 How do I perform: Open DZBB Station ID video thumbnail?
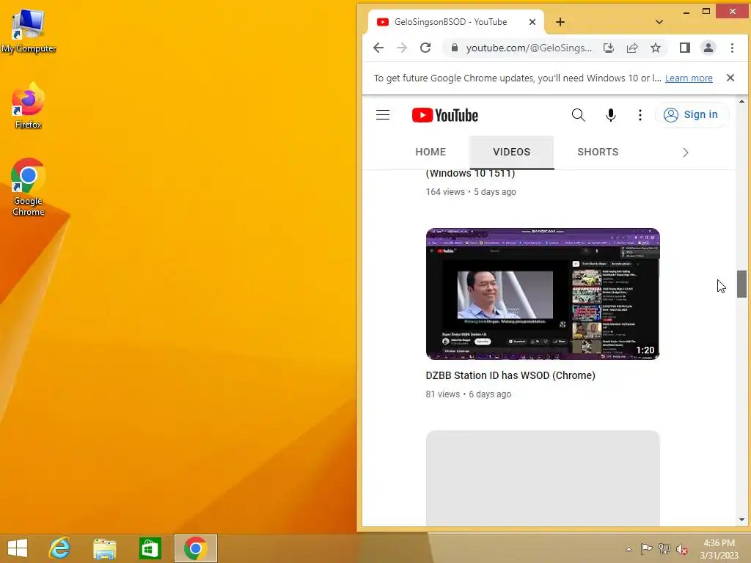point(543,294)
